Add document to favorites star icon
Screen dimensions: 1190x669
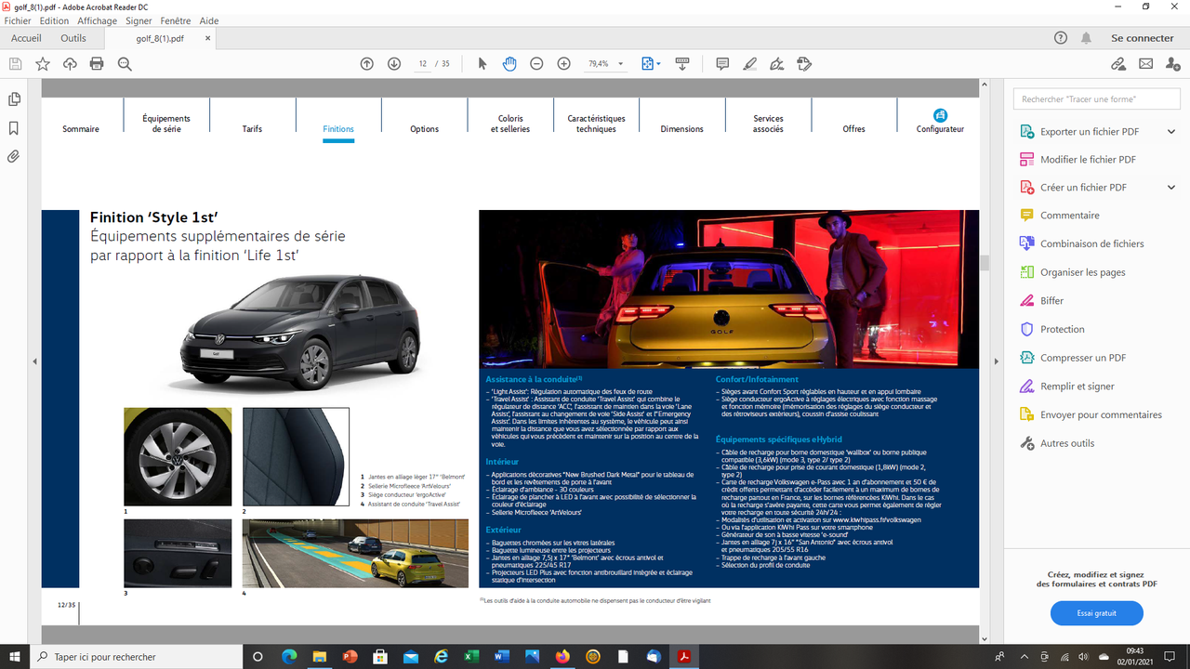43,64
